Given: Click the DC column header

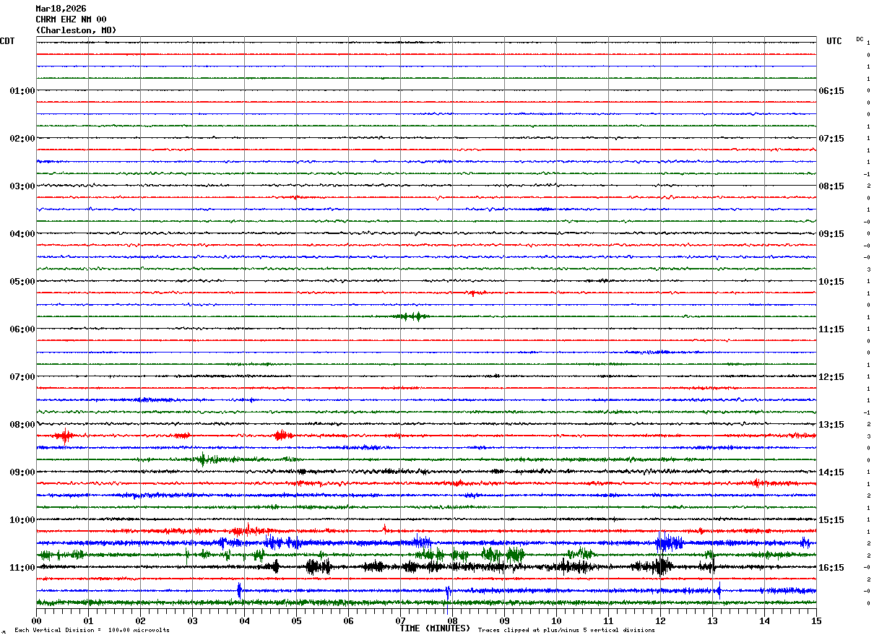Looking at the screenshot, I should coord(860,38).
